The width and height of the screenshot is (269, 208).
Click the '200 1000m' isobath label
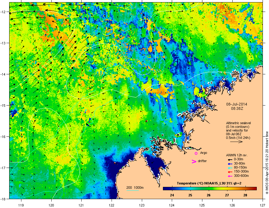coord(135,188)
